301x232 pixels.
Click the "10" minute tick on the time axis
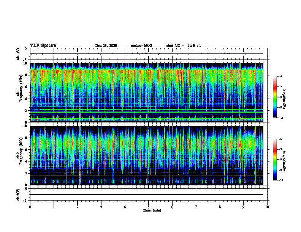tap(267, 207)
